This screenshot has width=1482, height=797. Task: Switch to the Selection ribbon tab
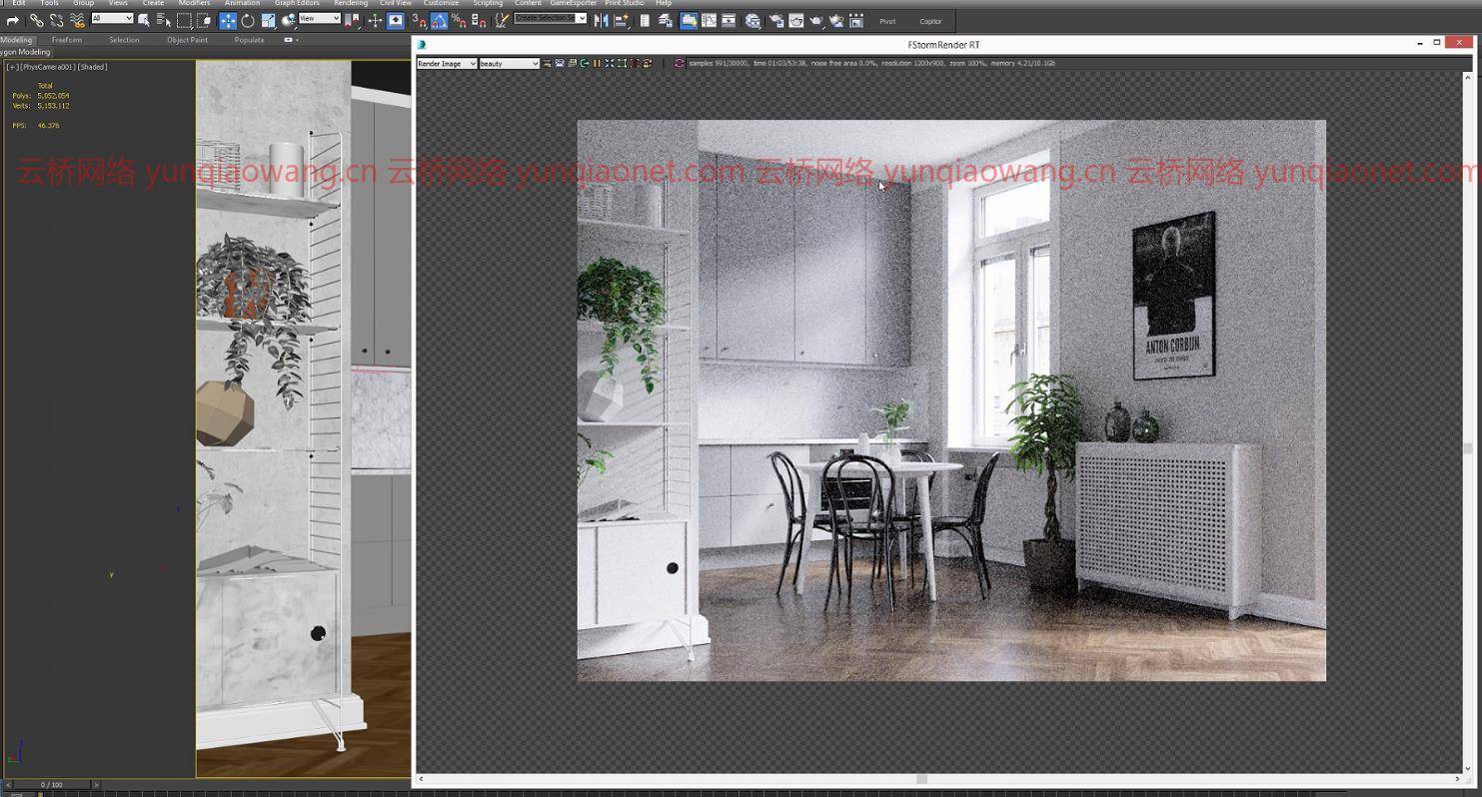(x=124, y=40)
